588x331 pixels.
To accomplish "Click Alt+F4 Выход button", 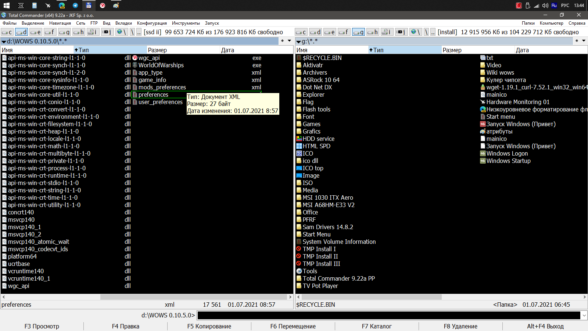I will pos(545,326).
